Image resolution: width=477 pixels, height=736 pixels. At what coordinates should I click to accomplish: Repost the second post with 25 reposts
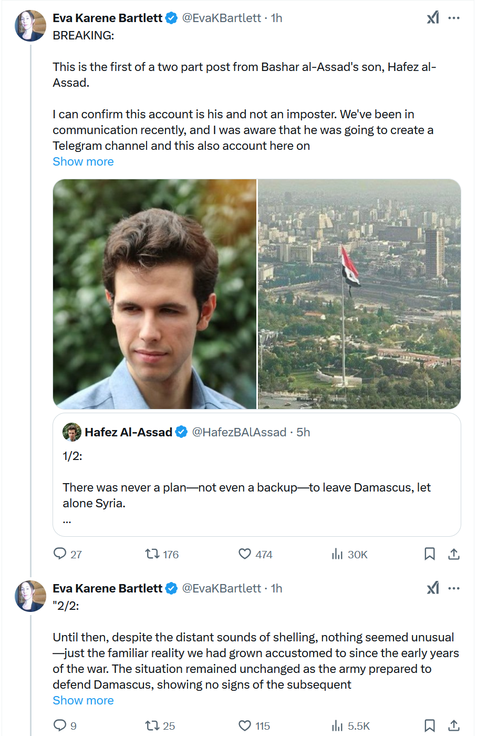pyautogui.click(x=152, y=725)
